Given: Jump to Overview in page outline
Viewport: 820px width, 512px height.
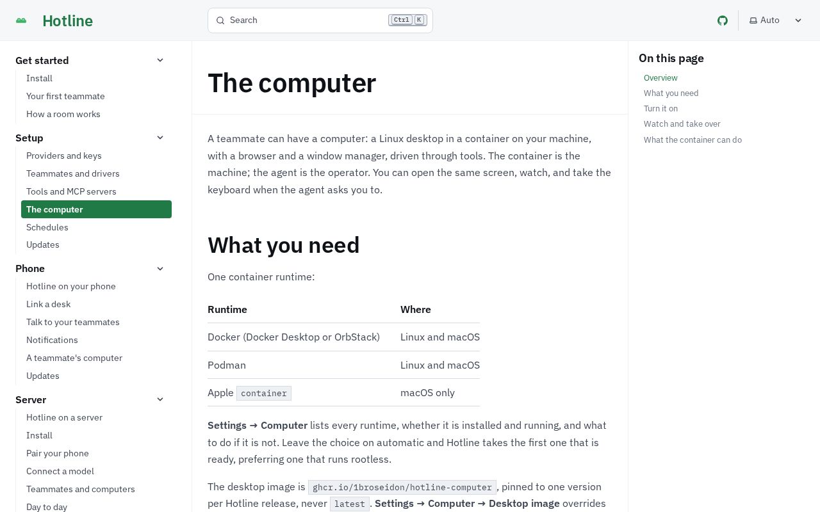Looking at the screenshot, I should tap(660, 78).
